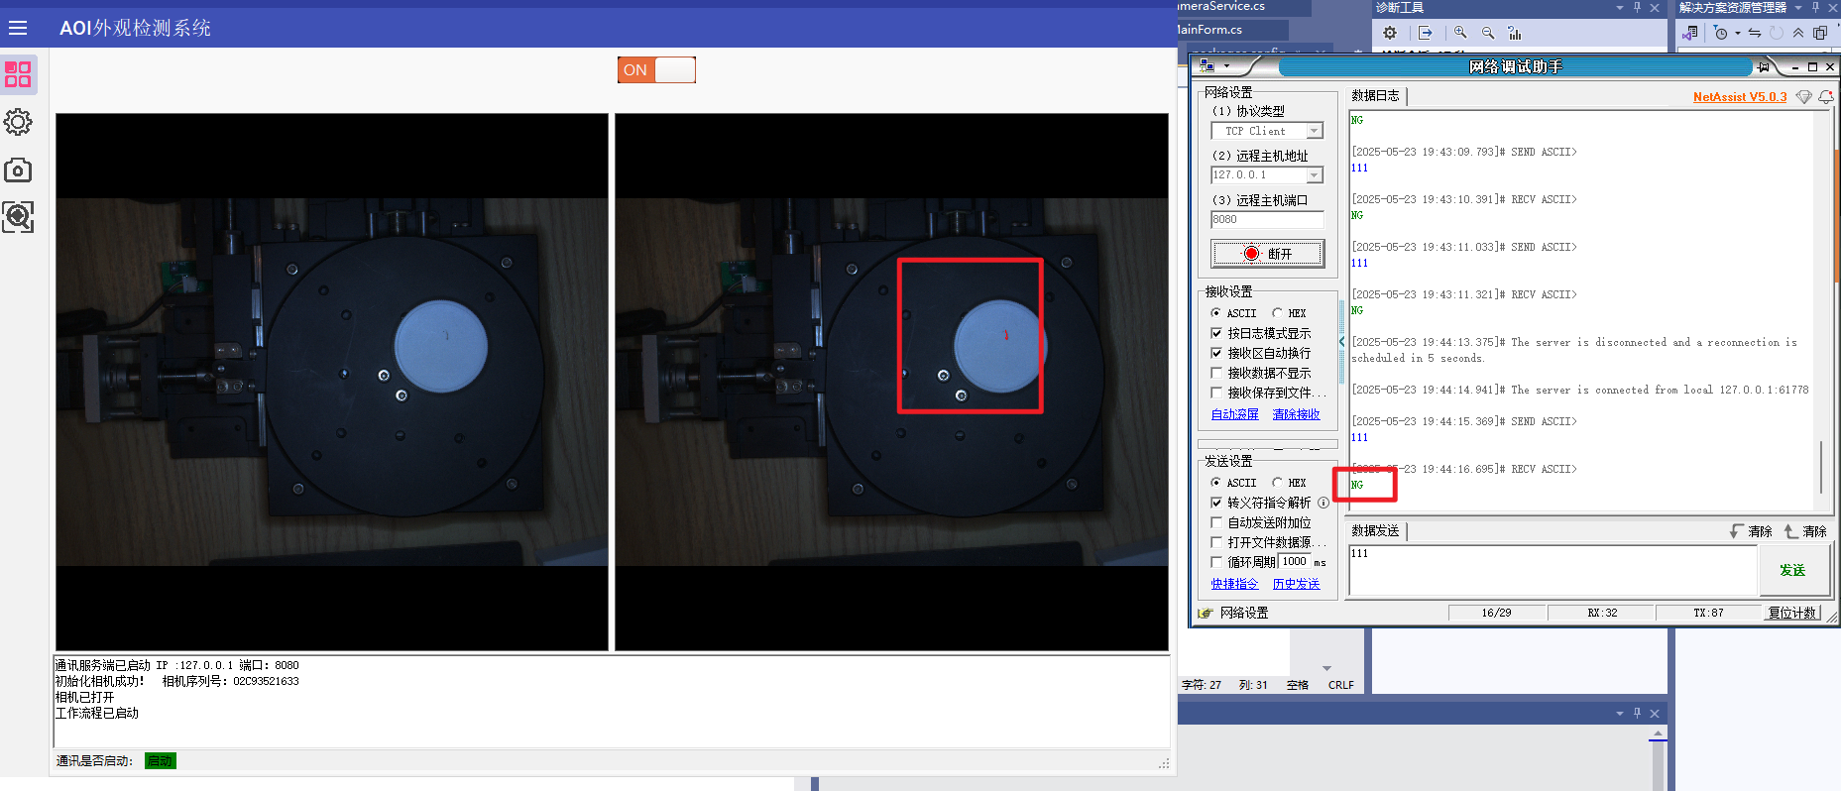Screen dimensions: 1841x791
Task: Click the left camera image view
Action: pos(332,382)
